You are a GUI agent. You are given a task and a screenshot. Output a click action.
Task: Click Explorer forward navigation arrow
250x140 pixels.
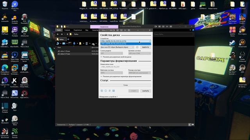click(62, 34)
